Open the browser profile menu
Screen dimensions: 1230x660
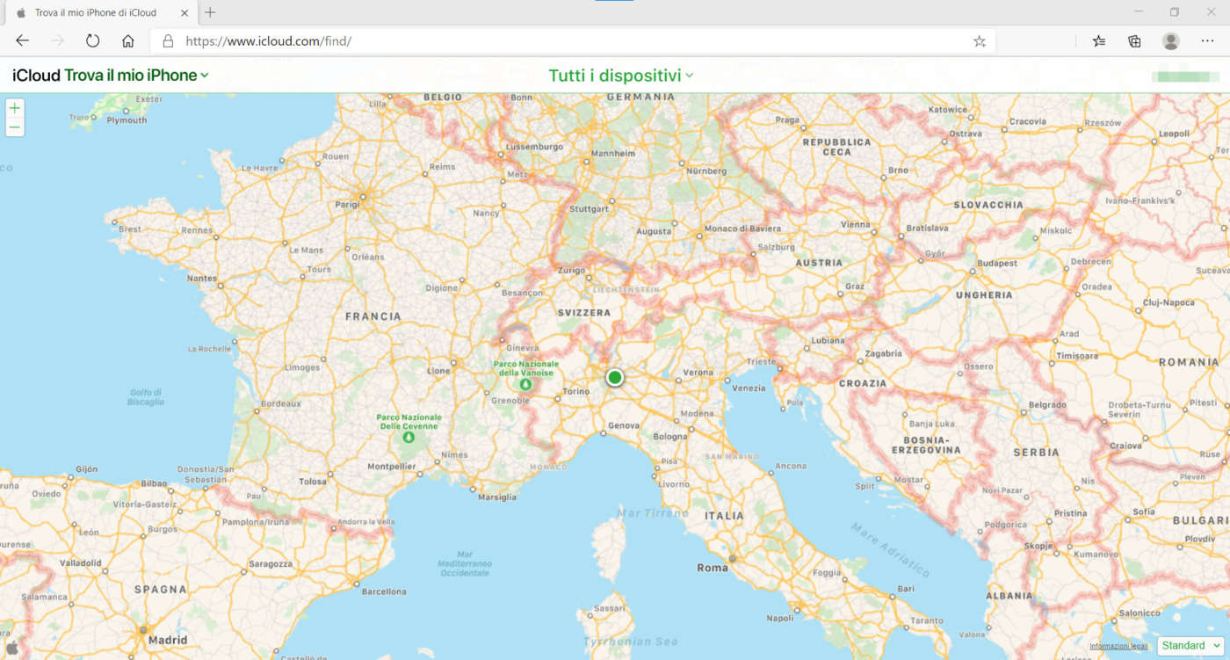[1170, 41]
